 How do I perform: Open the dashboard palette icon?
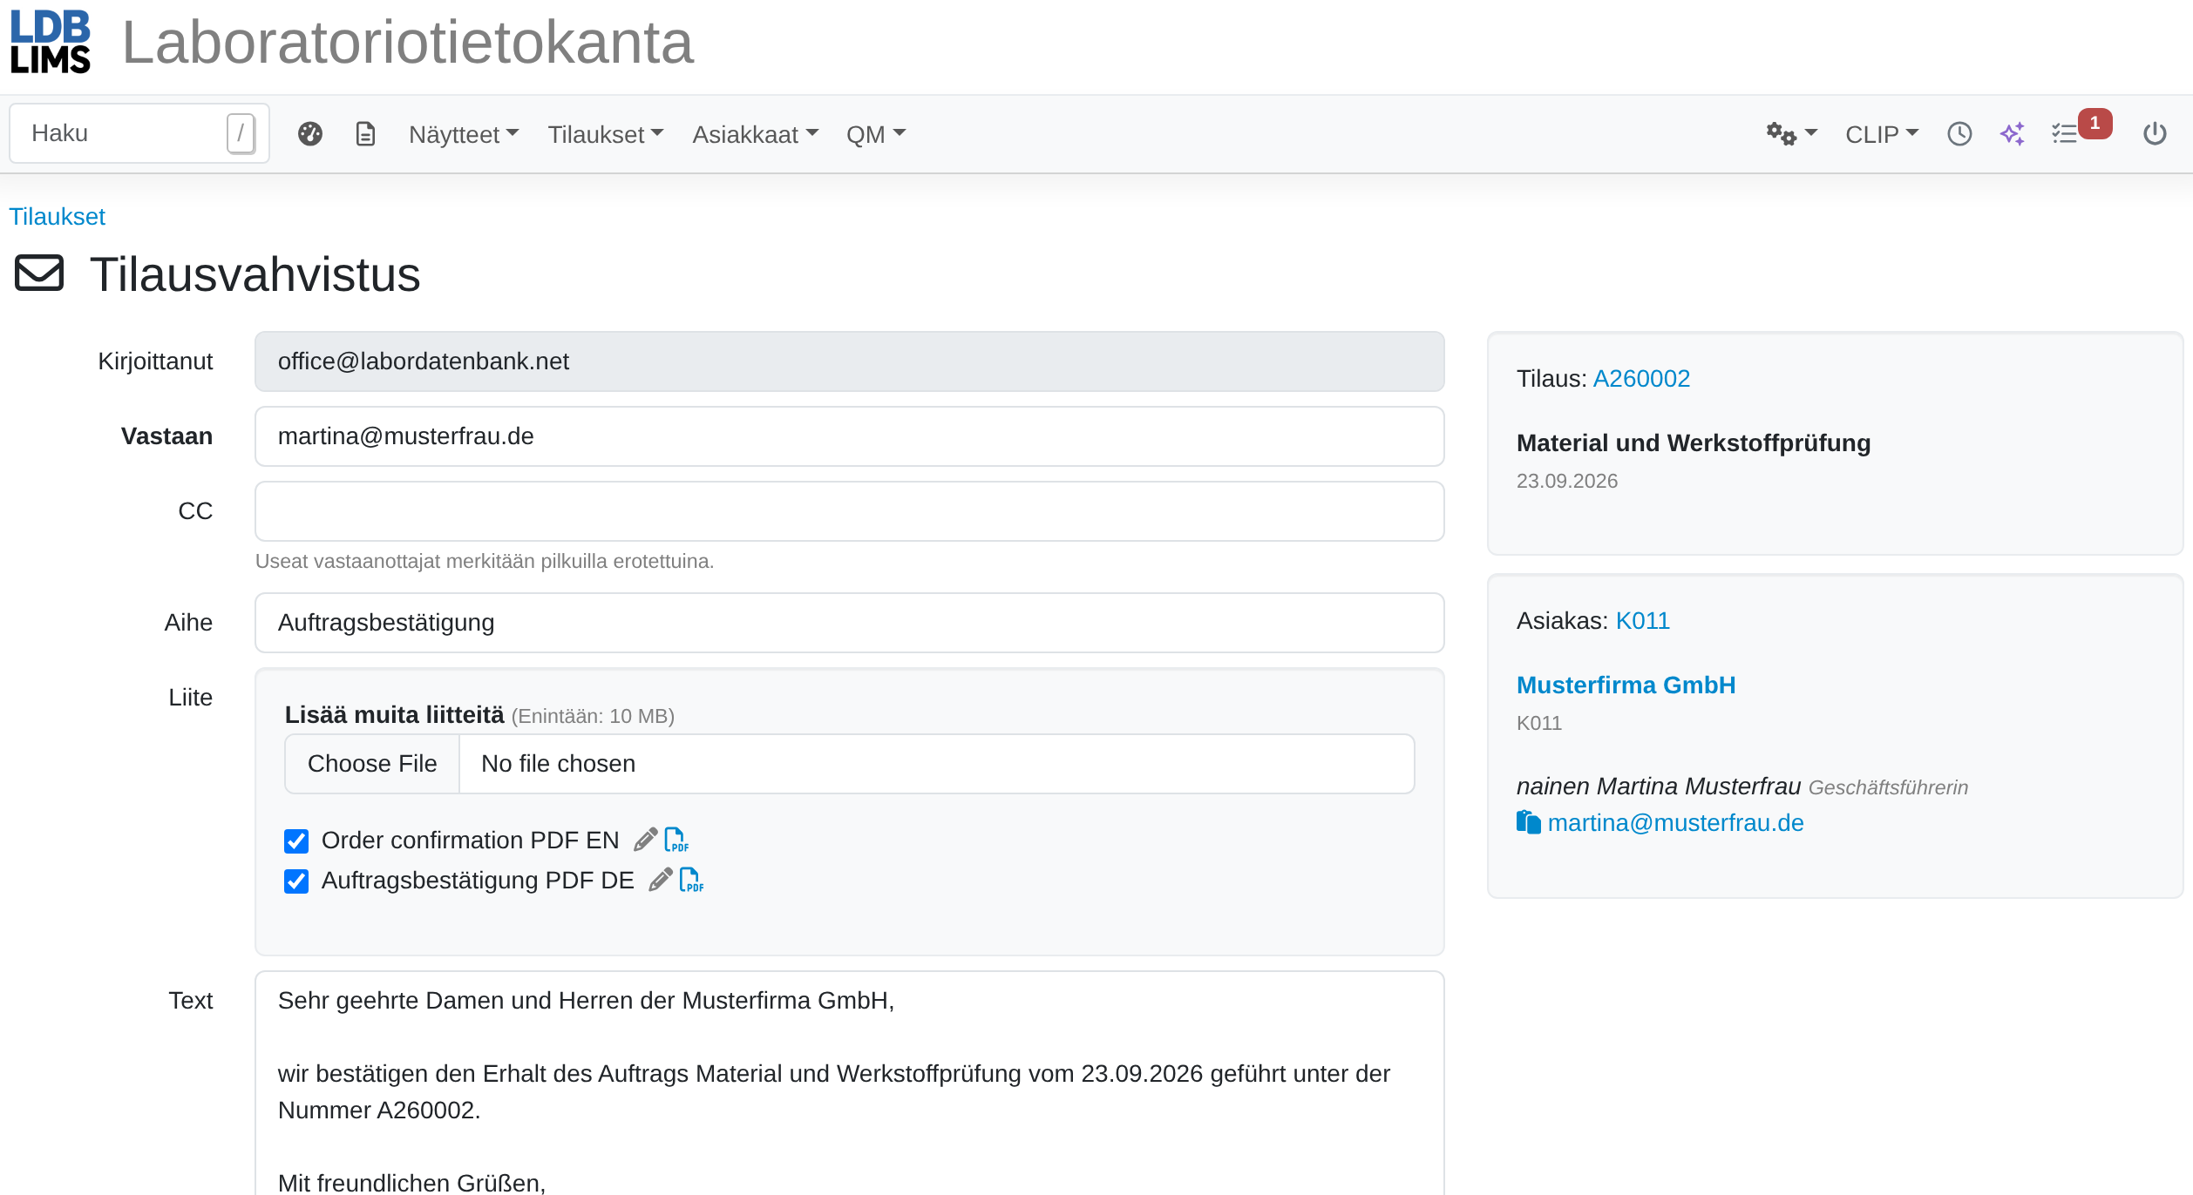[310, 134]
